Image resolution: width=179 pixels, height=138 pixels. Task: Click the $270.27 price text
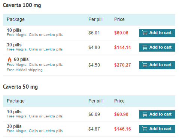[x=122, y=65]
